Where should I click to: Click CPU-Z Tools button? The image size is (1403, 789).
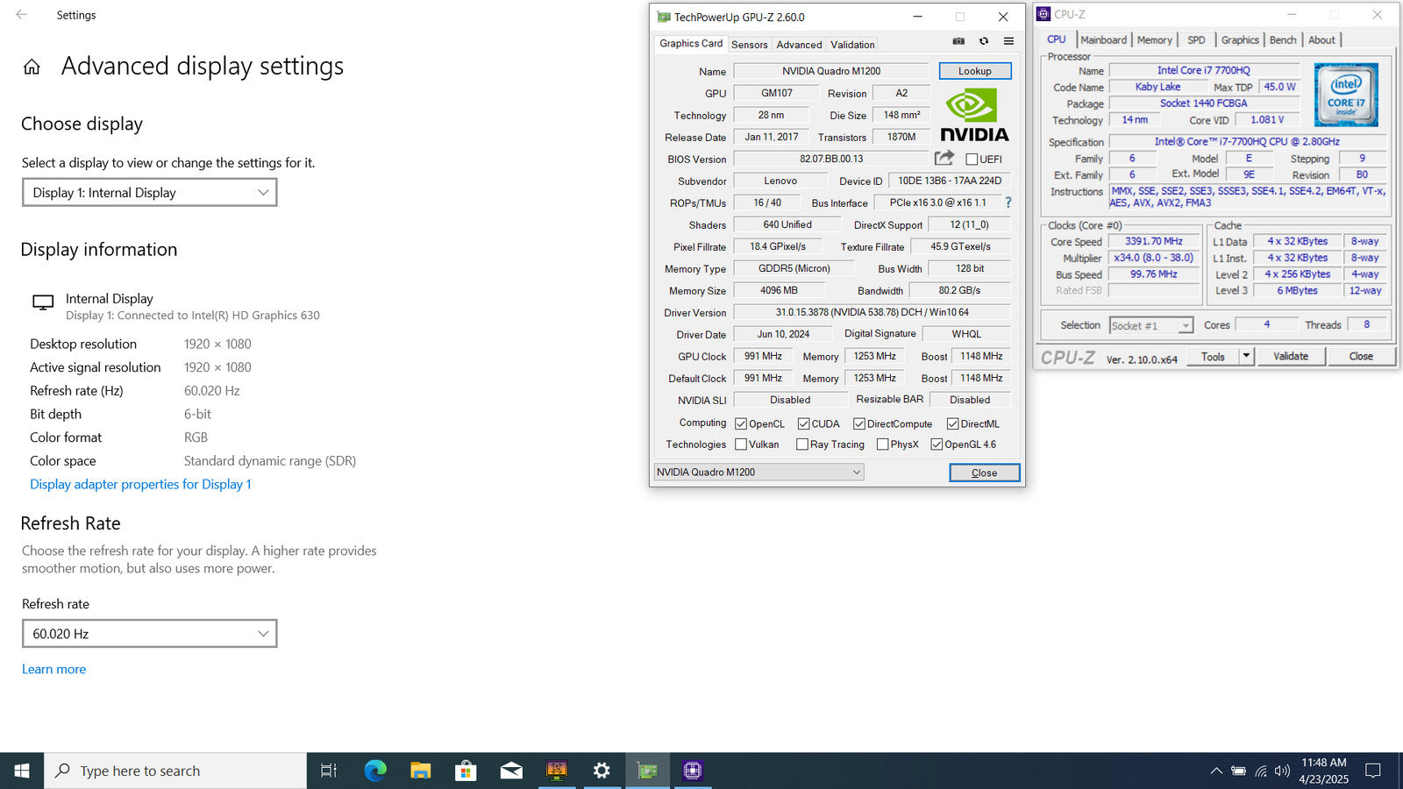pos(1213,356)
